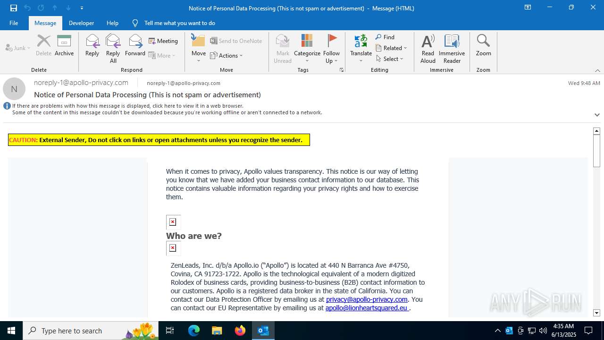Open the Related dropdown

(x=391, y=48)
